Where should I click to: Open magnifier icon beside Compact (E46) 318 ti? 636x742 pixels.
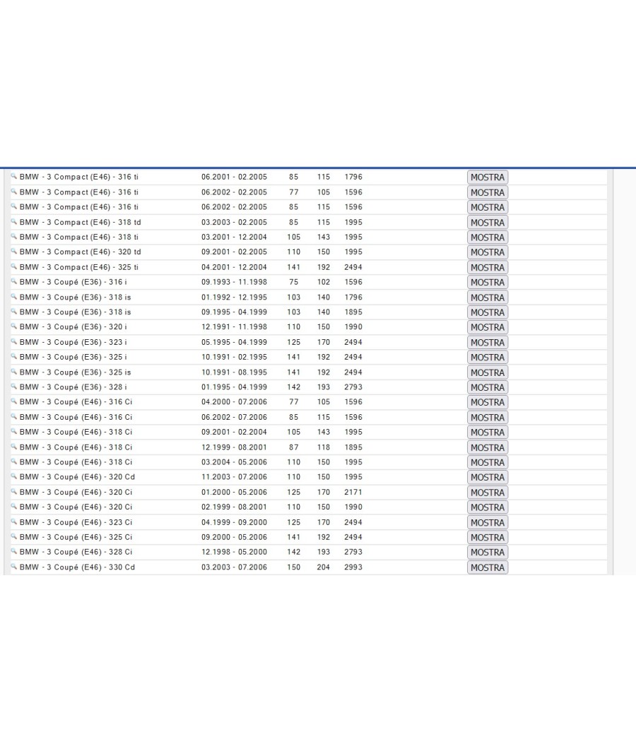click(x=13, y=237)
